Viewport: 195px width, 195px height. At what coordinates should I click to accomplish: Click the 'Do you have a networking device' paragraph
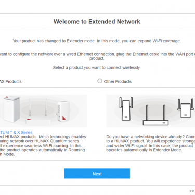[151, 144]
